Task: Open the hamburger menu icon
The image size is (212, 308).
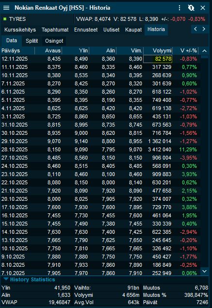Action: coord(6,8)
